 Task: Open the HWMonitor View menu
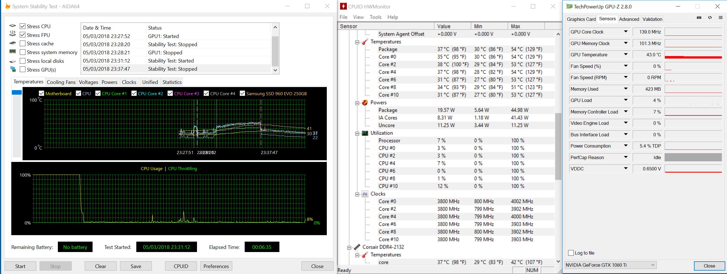(x=358, y=17)
